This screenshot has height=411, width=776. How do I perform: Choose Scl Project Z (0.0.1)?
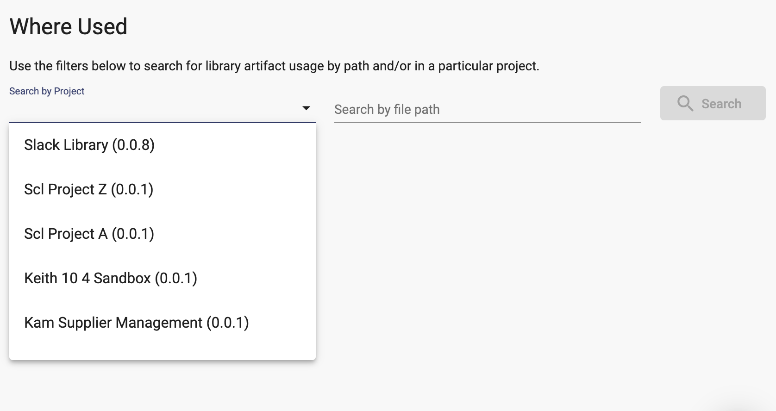pyautogui.click(x=163, y=189)
